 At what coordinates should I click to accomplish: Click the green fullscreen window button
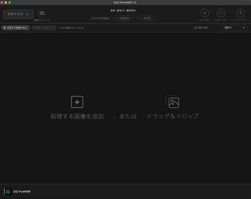pos(10,3)
